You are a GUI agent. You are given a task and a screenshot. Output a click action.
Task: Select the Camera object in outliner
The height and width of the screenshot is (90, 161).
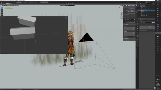[143, 15]
